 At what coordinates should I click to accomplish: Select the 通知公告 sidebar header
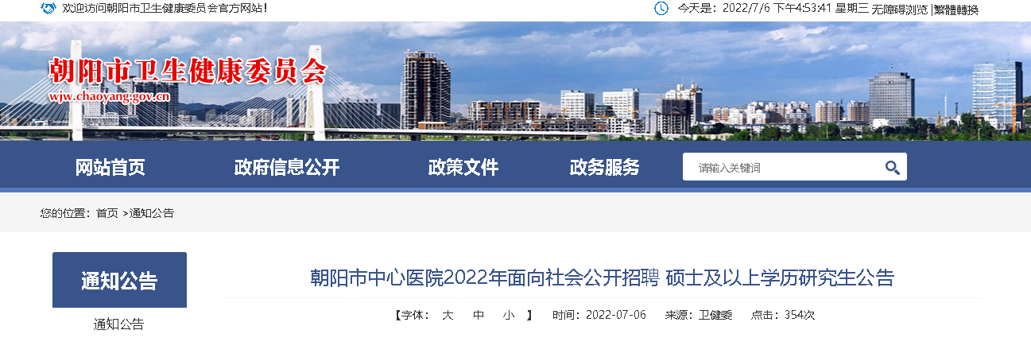(119, 280)
